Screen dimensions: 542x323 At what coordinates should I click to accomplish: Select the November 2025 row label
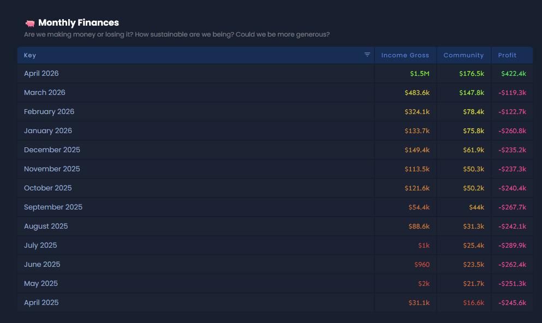(x=52, y=169)
